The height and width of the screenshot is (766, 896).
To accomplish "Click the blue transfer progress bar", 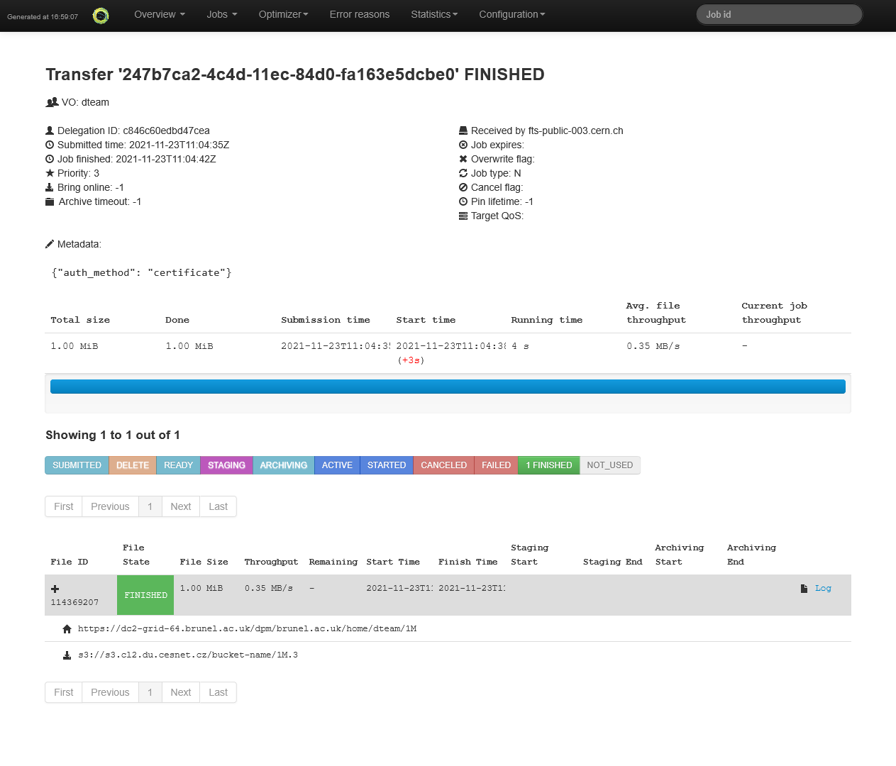I will pyautogui.click(x=448, y=387).
